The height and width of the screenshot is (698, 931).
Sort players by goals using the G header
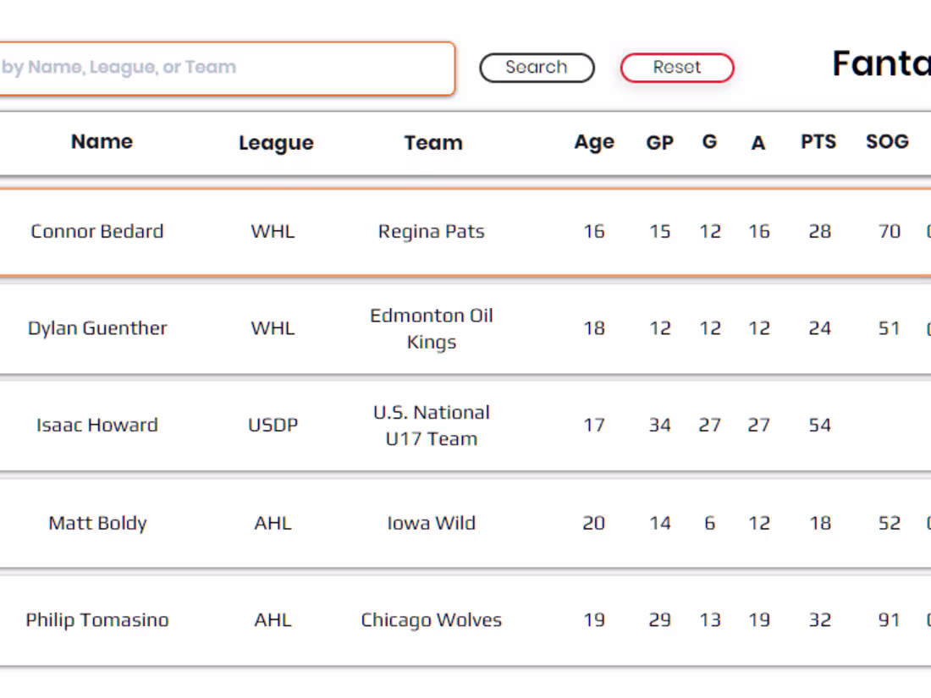click(x=709, y=142)
